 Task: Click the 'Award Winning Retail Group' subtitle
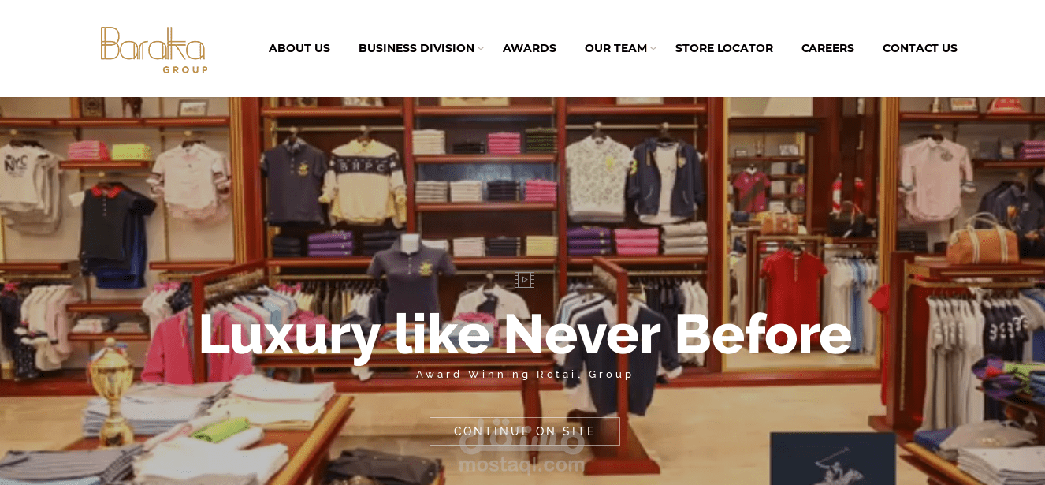click(525, 375)
